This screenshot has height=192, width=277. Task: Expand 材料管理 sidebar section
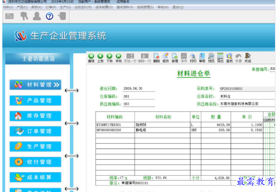click(x=35, y=85)
